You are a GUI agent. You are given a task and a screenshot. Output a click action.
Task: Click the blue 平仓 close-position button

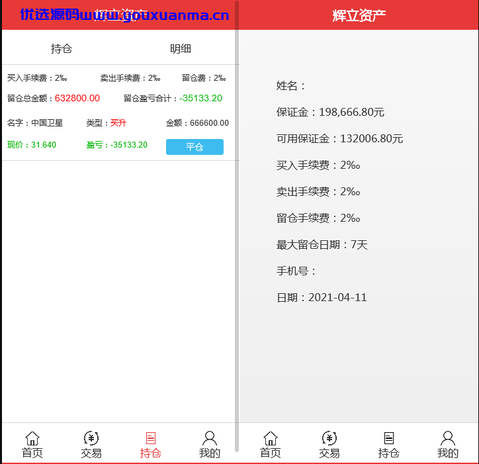click(x=195, y=147)
